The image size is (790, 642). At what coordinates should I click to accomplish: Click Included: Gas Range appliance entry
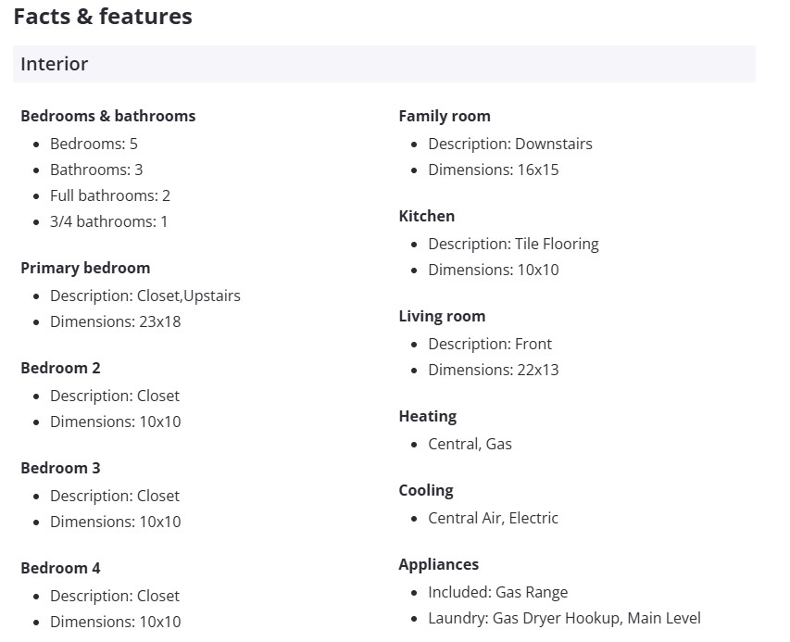(497, 592)
